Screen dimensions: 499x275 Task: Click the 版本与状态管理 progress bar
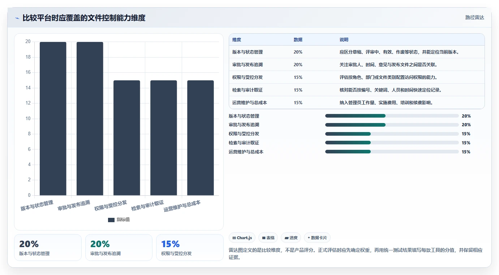coord(392,116)
